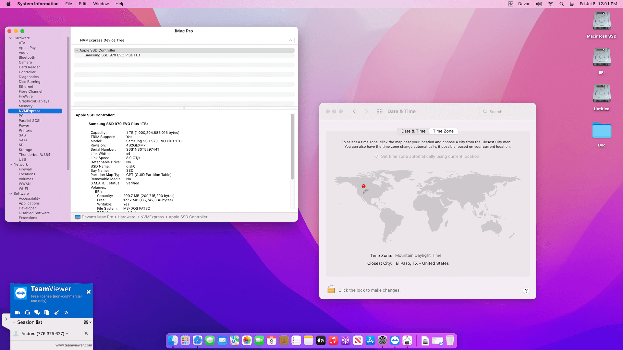The width and height of the screenshot is (623, 350).
Task: Collapse the Hardware sidebar section
Action: (11, 38)
